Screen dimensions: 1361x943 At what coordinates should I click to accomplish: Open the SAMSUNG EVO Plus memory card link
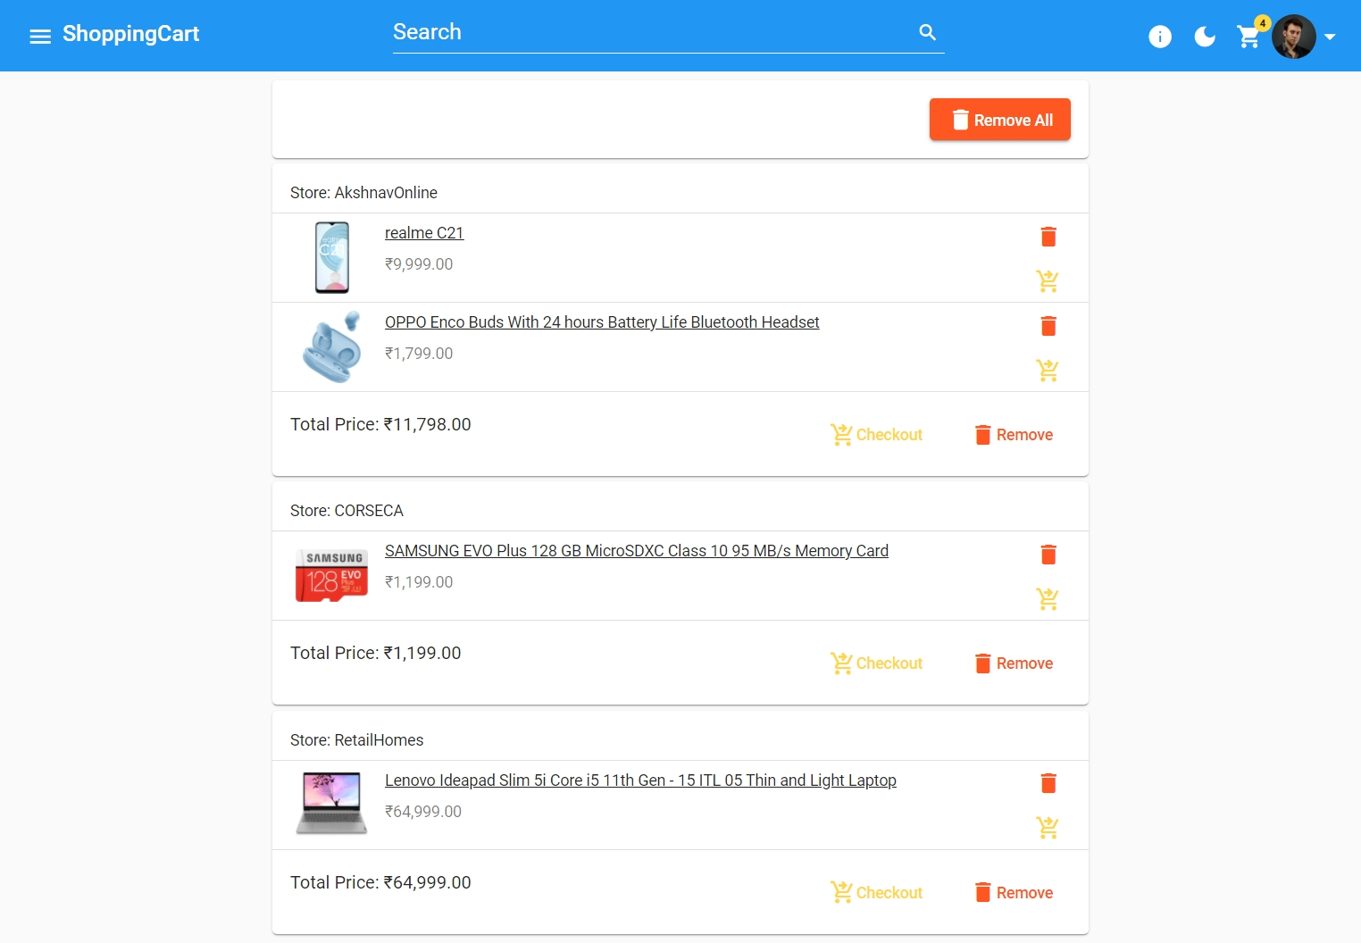coord(637,551)
